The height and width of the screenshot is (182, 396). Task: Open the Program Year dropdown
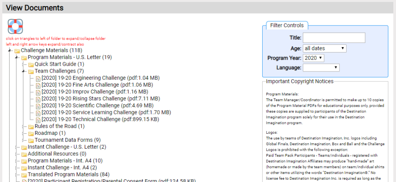(313, 58)
